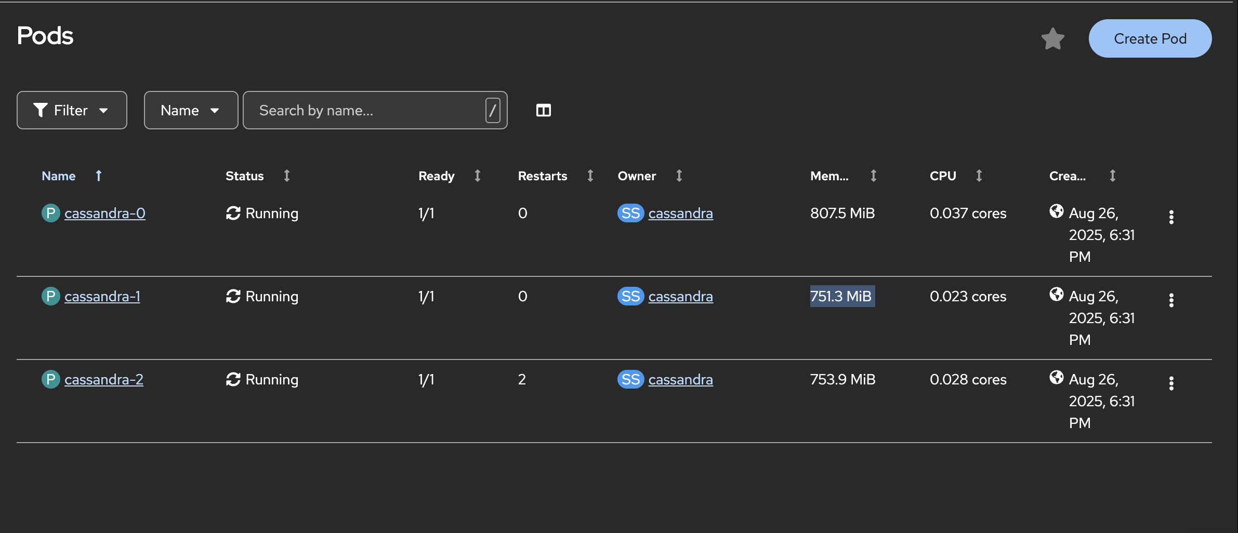The image size is (1238, 533).
Task: Toggle Name column sort direction
Action: 59,176
